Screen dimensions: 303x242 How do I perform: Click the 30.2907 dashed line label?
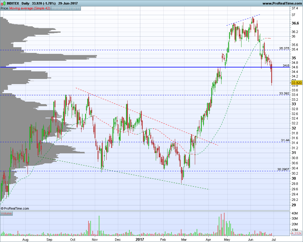[x=283, y=169]
